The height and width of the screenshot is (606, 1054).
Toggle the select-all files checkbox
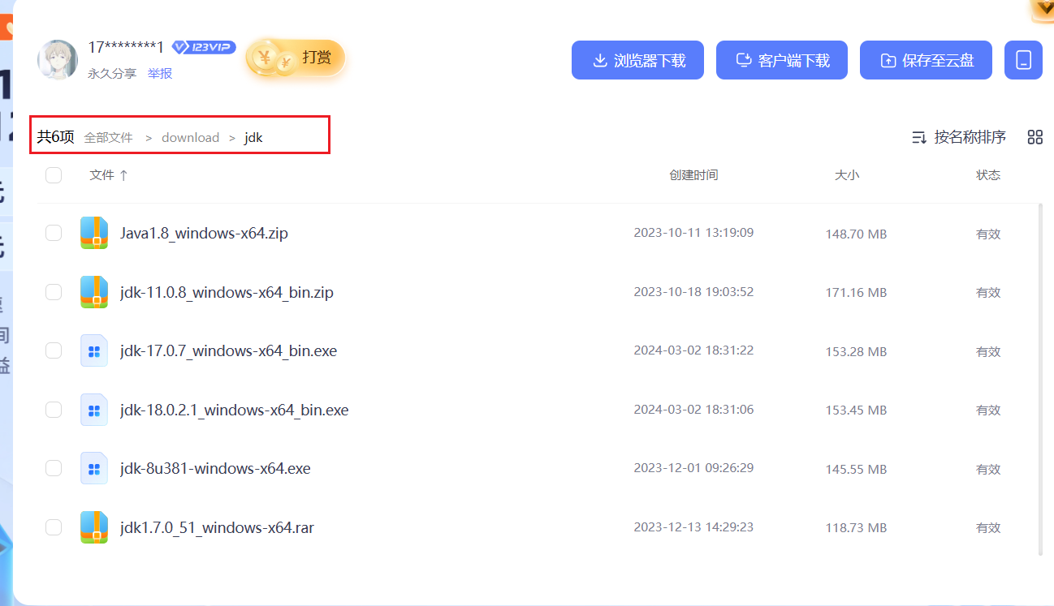pyautogui.click(x=54, y=174)
